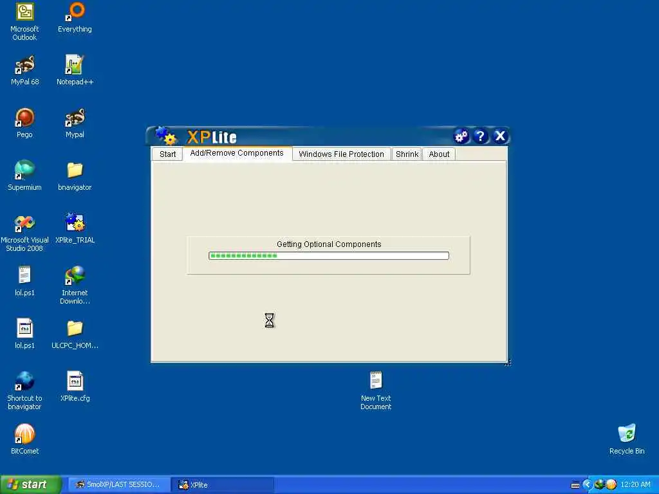The width and height of the screenshot is (659, 494).
Task: Select the Everything search desktop icon
Action: coord(75,17)
